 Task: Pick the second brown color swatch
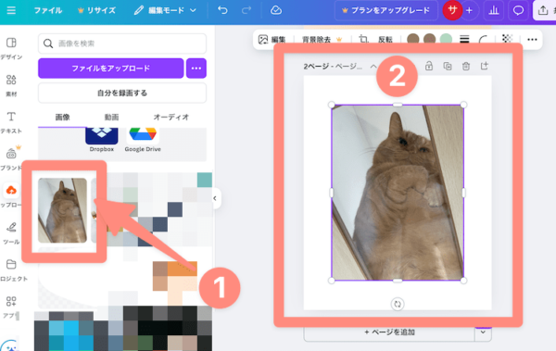point(429,39)
